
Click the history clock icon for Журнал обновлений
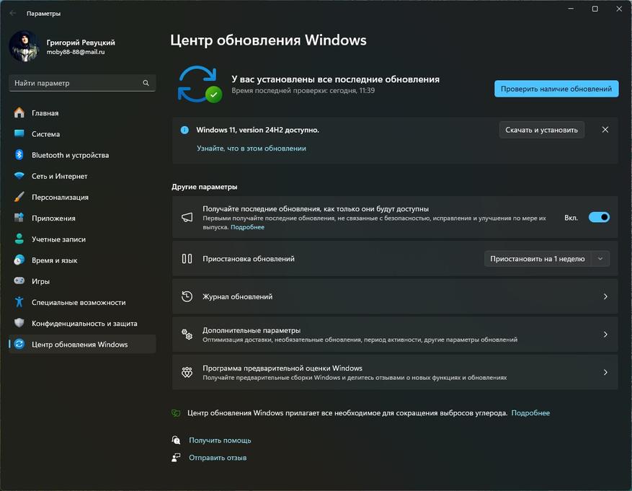pos(187,296)
